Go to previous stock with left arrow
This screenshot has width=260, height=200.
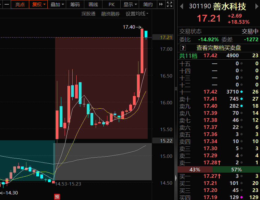click(x=182, y=7)
